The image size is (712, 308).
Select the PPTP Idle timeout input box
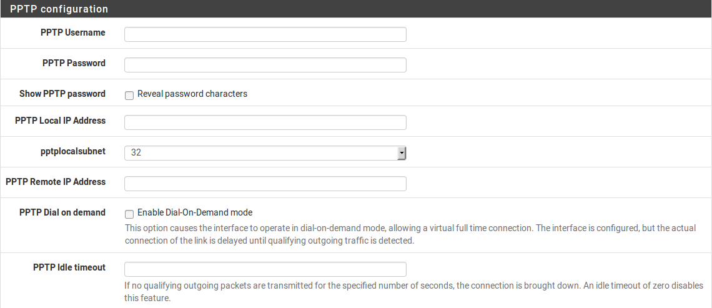265,269
